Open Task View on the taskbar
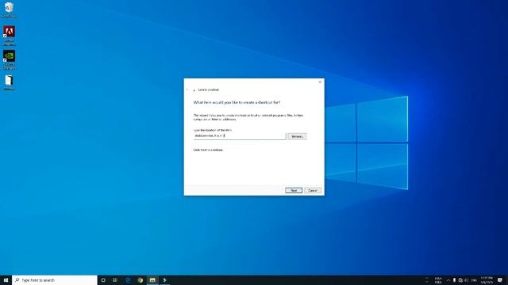 (115, 280)
